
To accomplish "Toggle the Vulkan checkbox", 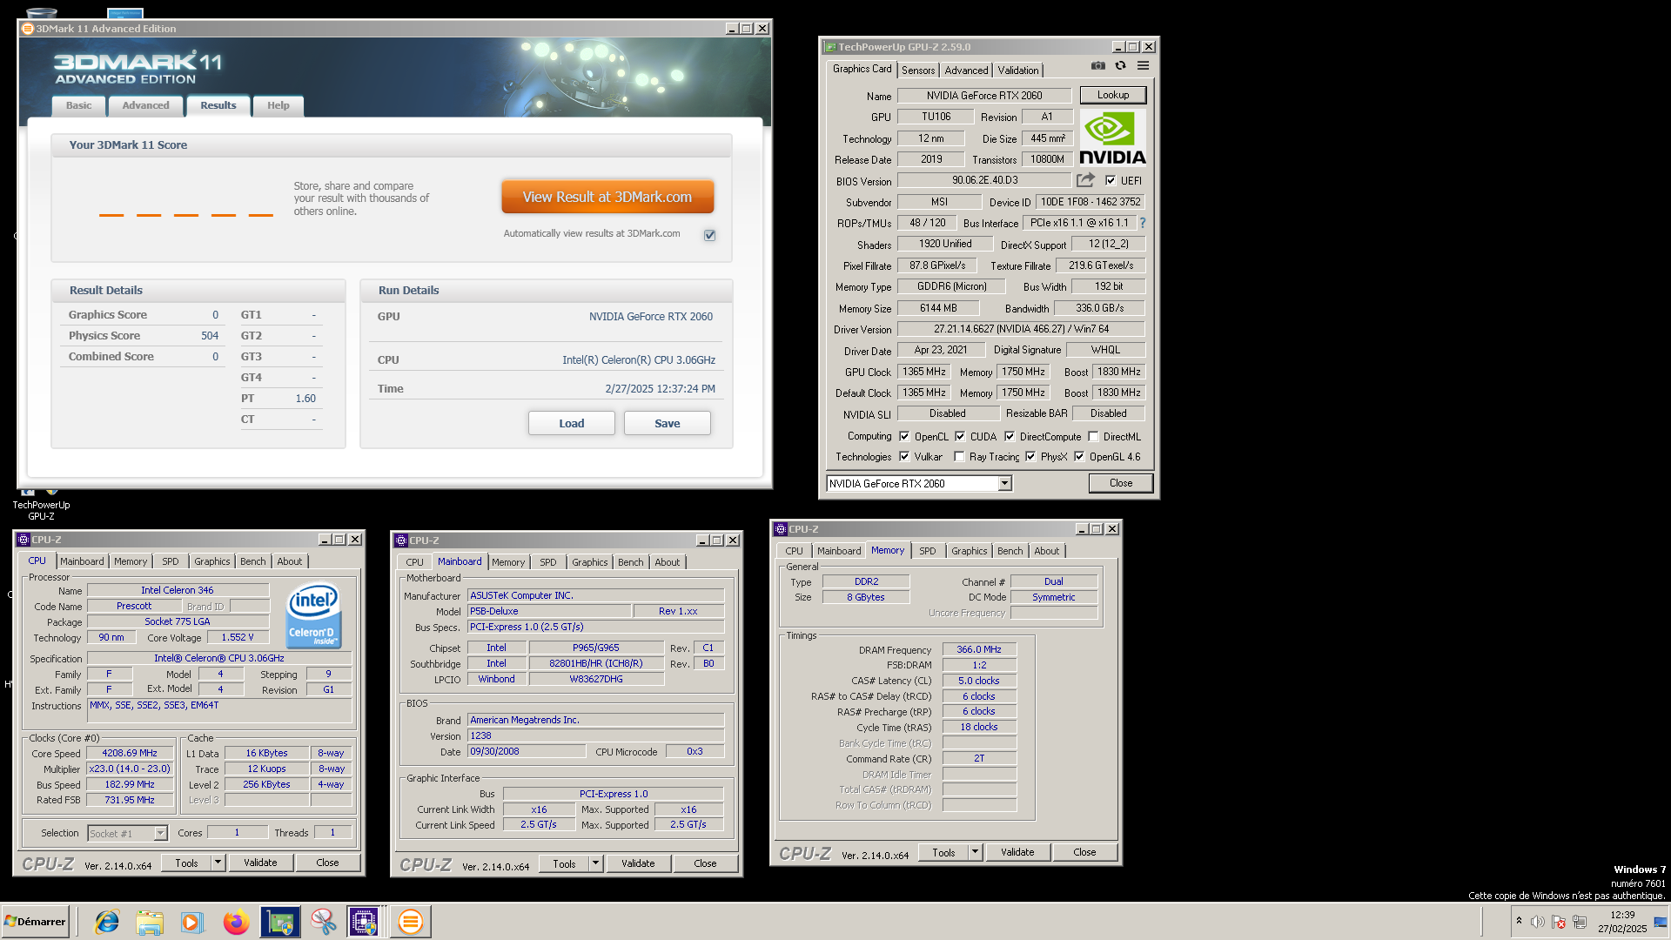I will click(904, 456).
